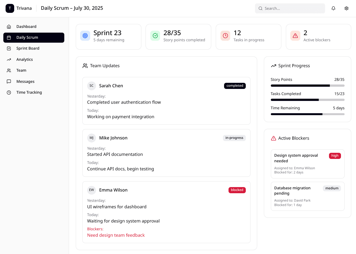The height and width of the screenshot is (254, 356).
Task: Click the story points checkmark icon
Action: click(x=155, y=36)
